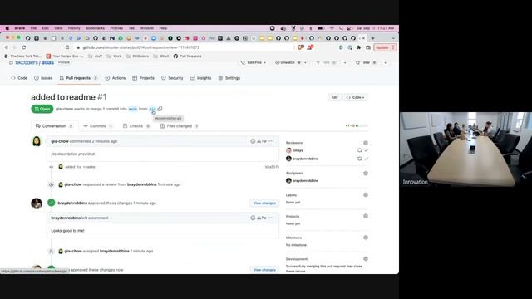Open browser extensions puzzle icon
Screen dimensions: 532x299
(x=358, y=47)
